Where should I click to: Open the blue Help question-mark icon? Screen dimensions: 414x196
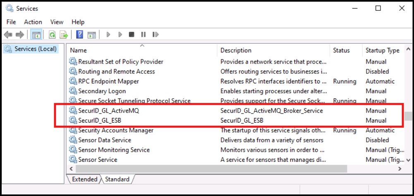[80, 35]
